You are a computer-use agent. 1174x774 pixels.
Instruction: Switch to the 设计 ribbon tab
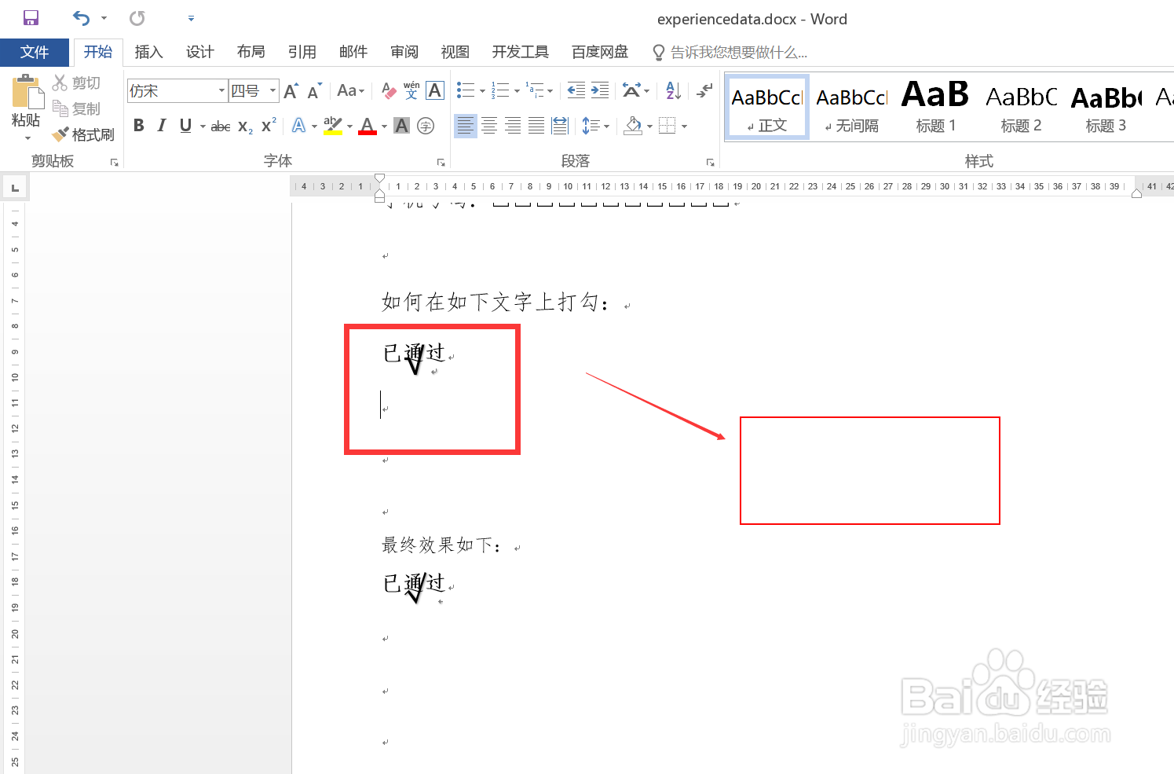[199, 52]
